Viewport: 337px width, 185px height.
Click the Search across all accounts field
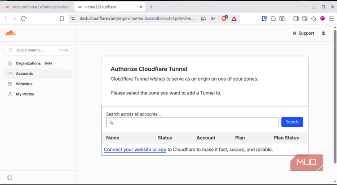pos(192,122)
